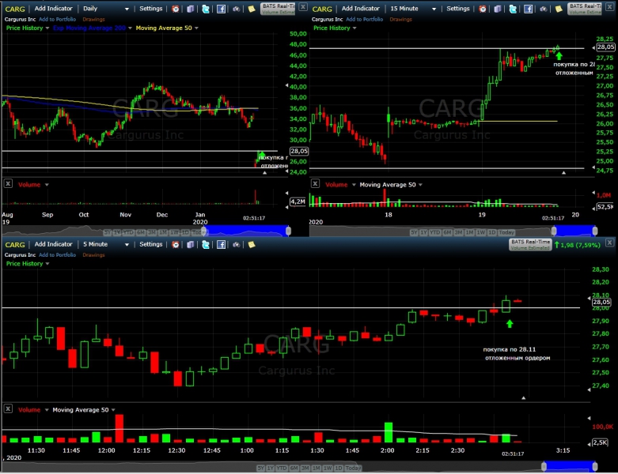Open sticky note icon in Daily chart toolbar

click(252, 9)
